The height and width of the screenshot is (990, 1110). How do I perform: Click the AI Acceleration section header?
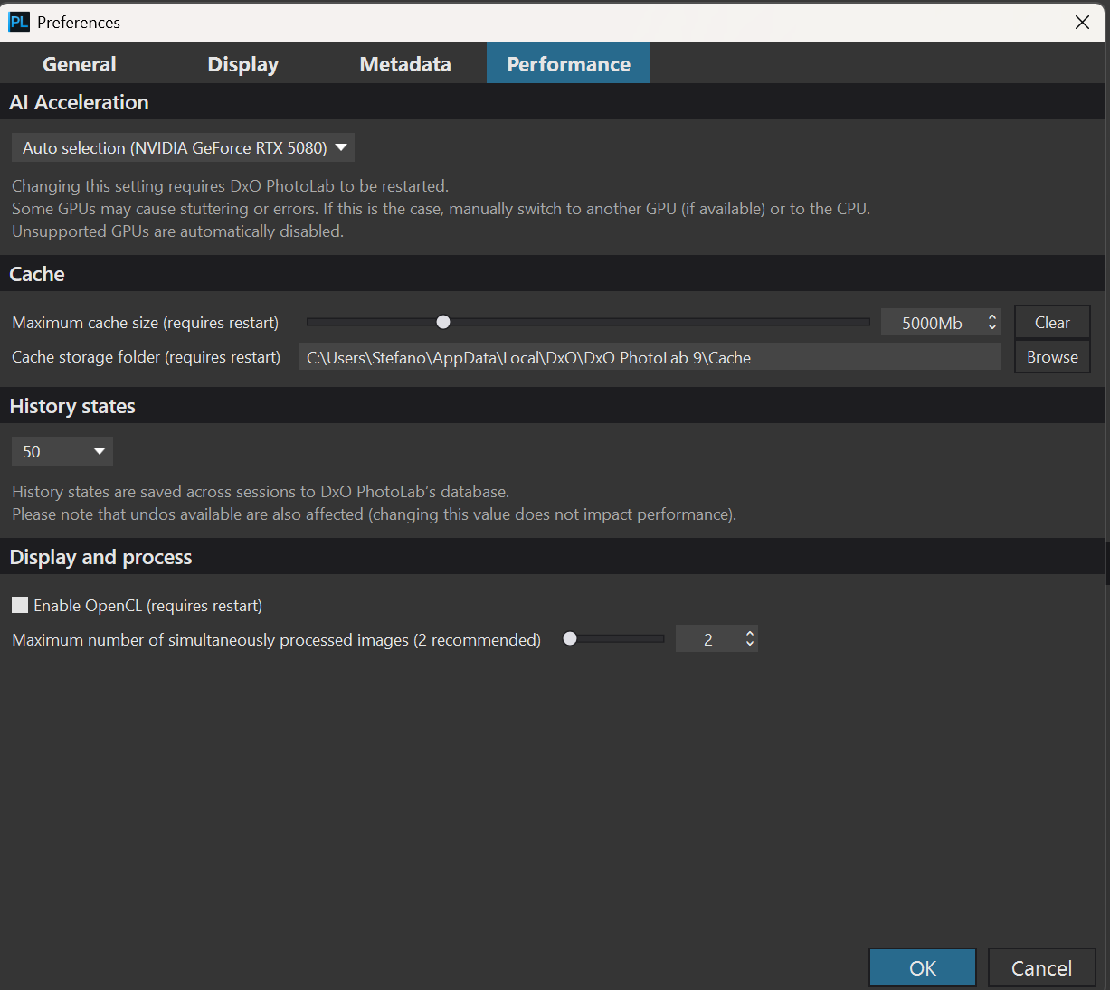coord(79,102)
